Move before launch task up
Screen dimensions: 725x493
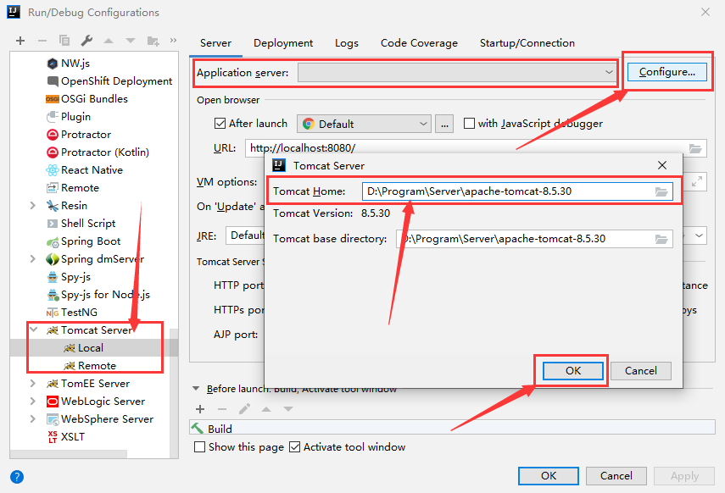point(266,409)
